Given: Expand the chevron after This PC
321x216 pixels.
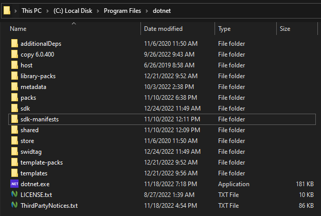Looking at the screenshot, I should tap(47, 11).
